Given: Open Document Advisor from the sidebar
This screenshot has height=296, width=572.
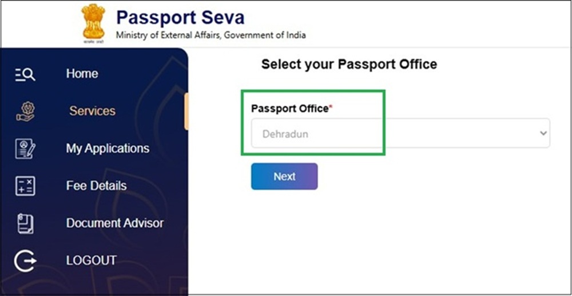Looking at the screenshot, I should (x=115, y=223).
